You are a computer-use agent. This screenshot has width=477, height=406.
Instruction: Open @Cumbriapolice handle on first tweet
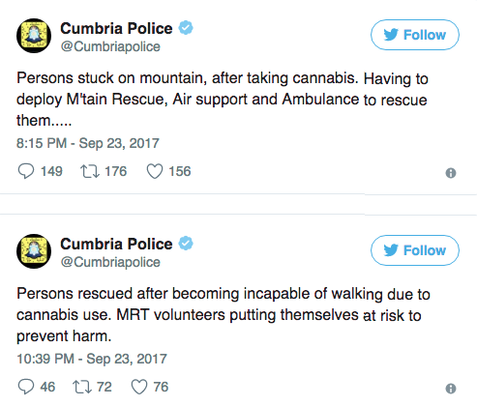coord(110,46)
